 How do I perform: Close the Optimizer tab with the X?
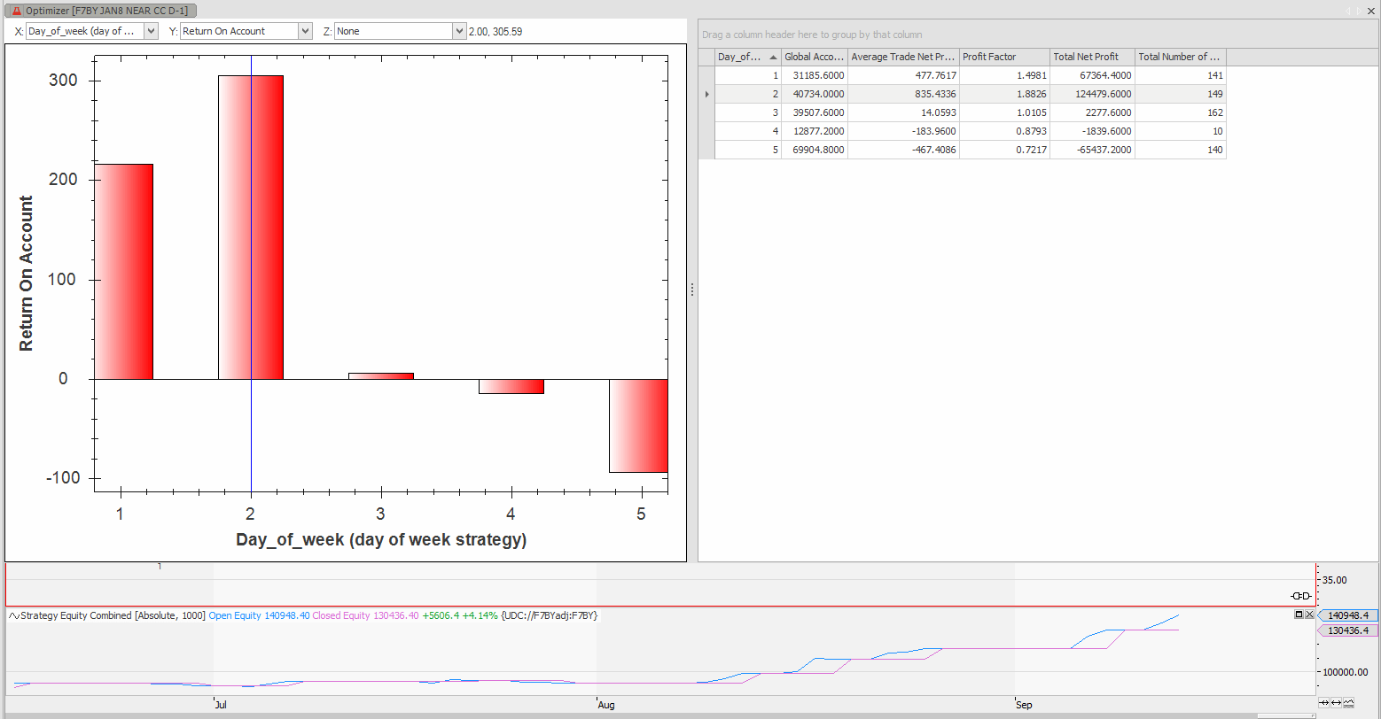(1373, 10)
